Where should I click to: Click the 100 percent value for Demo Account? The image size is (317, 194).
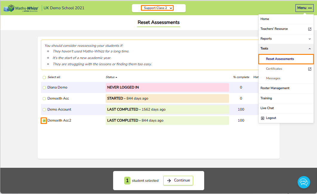(x=241, y=109)
